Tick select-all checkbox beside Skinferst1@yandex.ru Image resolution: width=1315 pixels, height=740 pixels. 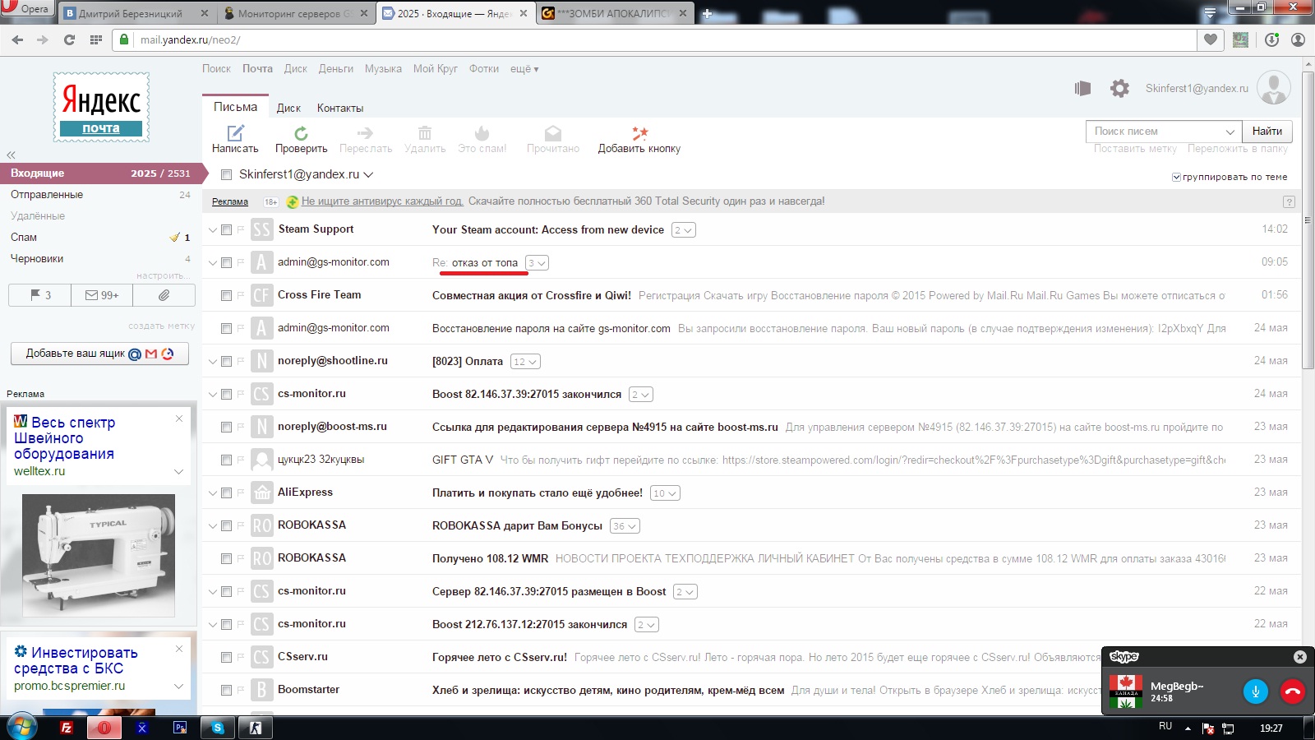pos(226,174)
